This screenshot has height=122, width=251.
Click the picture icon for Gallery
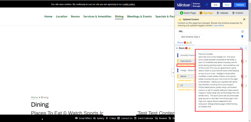point(94,118)
